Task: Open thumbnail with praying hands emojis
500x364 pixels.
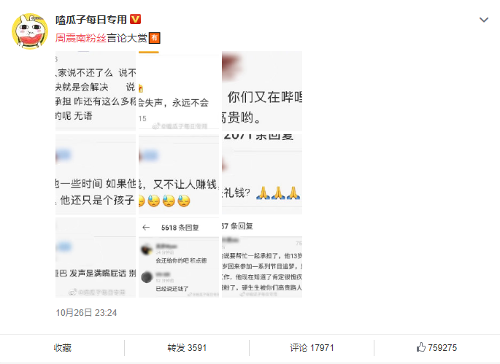Action: click(x=262, y=174)
